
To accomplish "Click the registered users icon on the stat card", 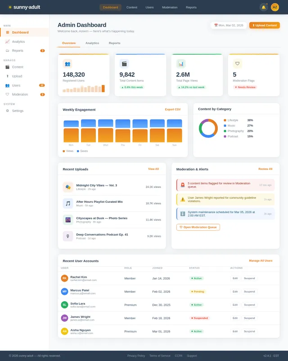I will click(x=67, y=64).
